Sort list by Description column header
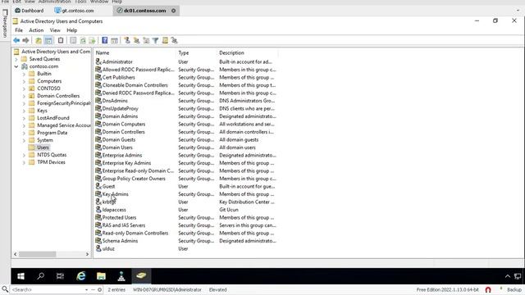Screen dimensions: 525x295 pyautogui.click(x=248, y=52)
